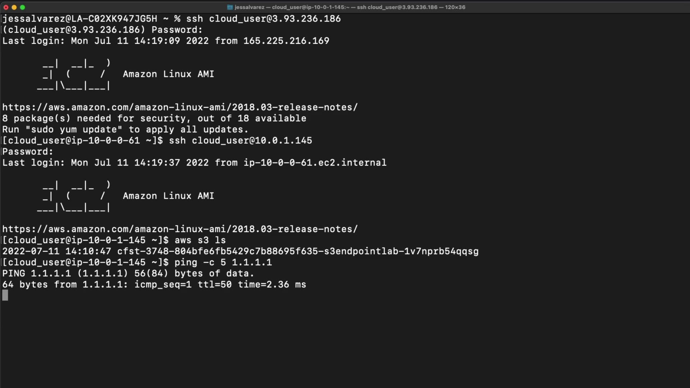Image resolution: width=690 pixels, height=388 pixels.
Task: Click the 165.225.216.169 login source IP
Action: [x=286, y=41]
